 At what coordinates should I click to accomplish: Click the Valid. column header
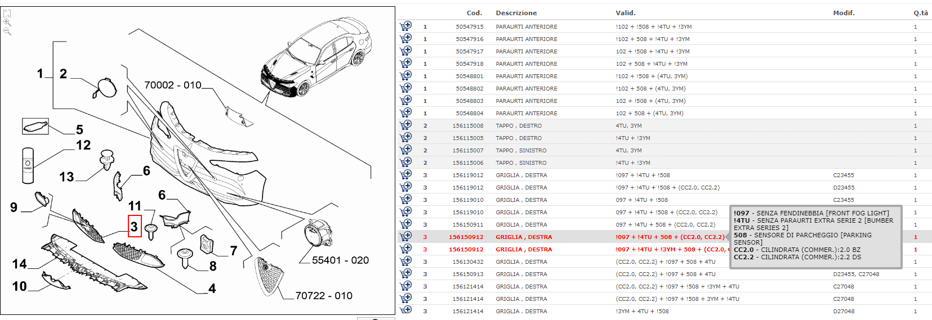(625, 13)
